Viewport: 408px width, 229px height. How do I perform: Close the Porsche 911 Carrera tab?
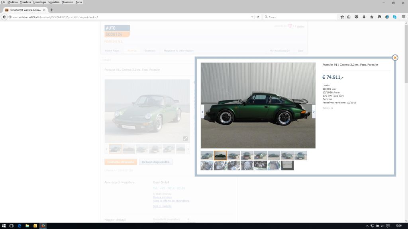coord(44,10)
